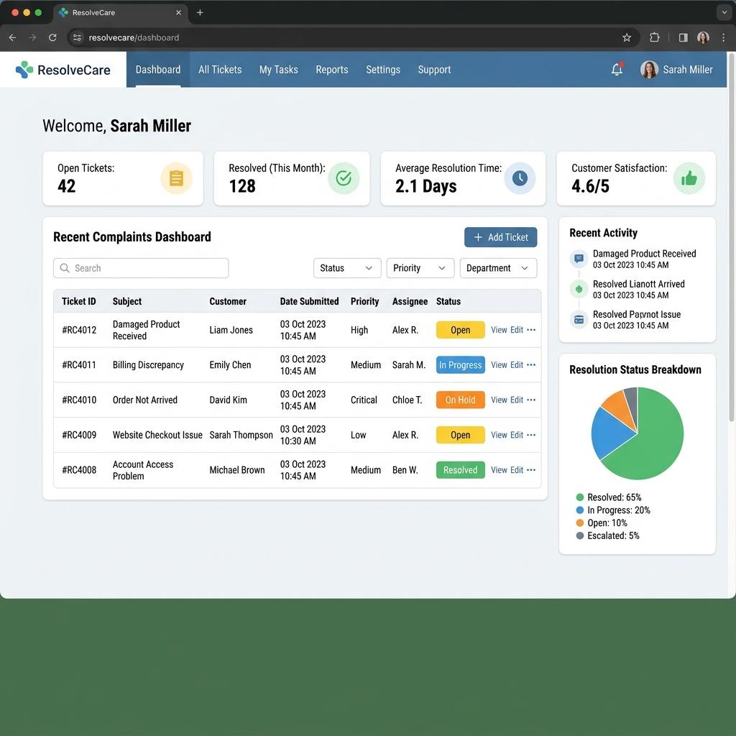Go forward in the browser
The image size is (736, 736).
click(32, 37)
